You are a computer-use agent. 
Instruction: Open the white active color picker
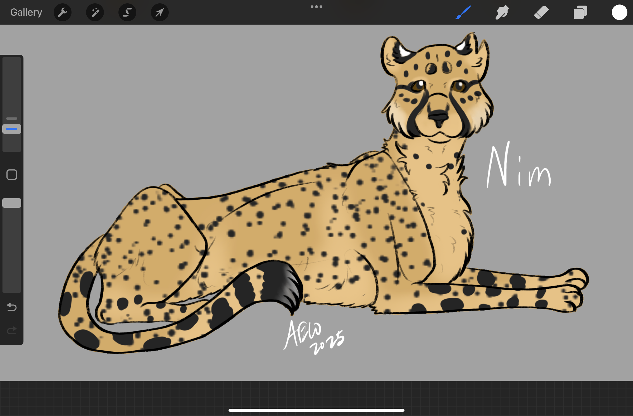pyautogui.click(x=619, y=12)
